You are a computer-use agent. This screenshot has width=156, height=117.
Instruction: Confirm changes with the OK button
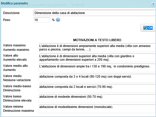[x=148, y=28]
